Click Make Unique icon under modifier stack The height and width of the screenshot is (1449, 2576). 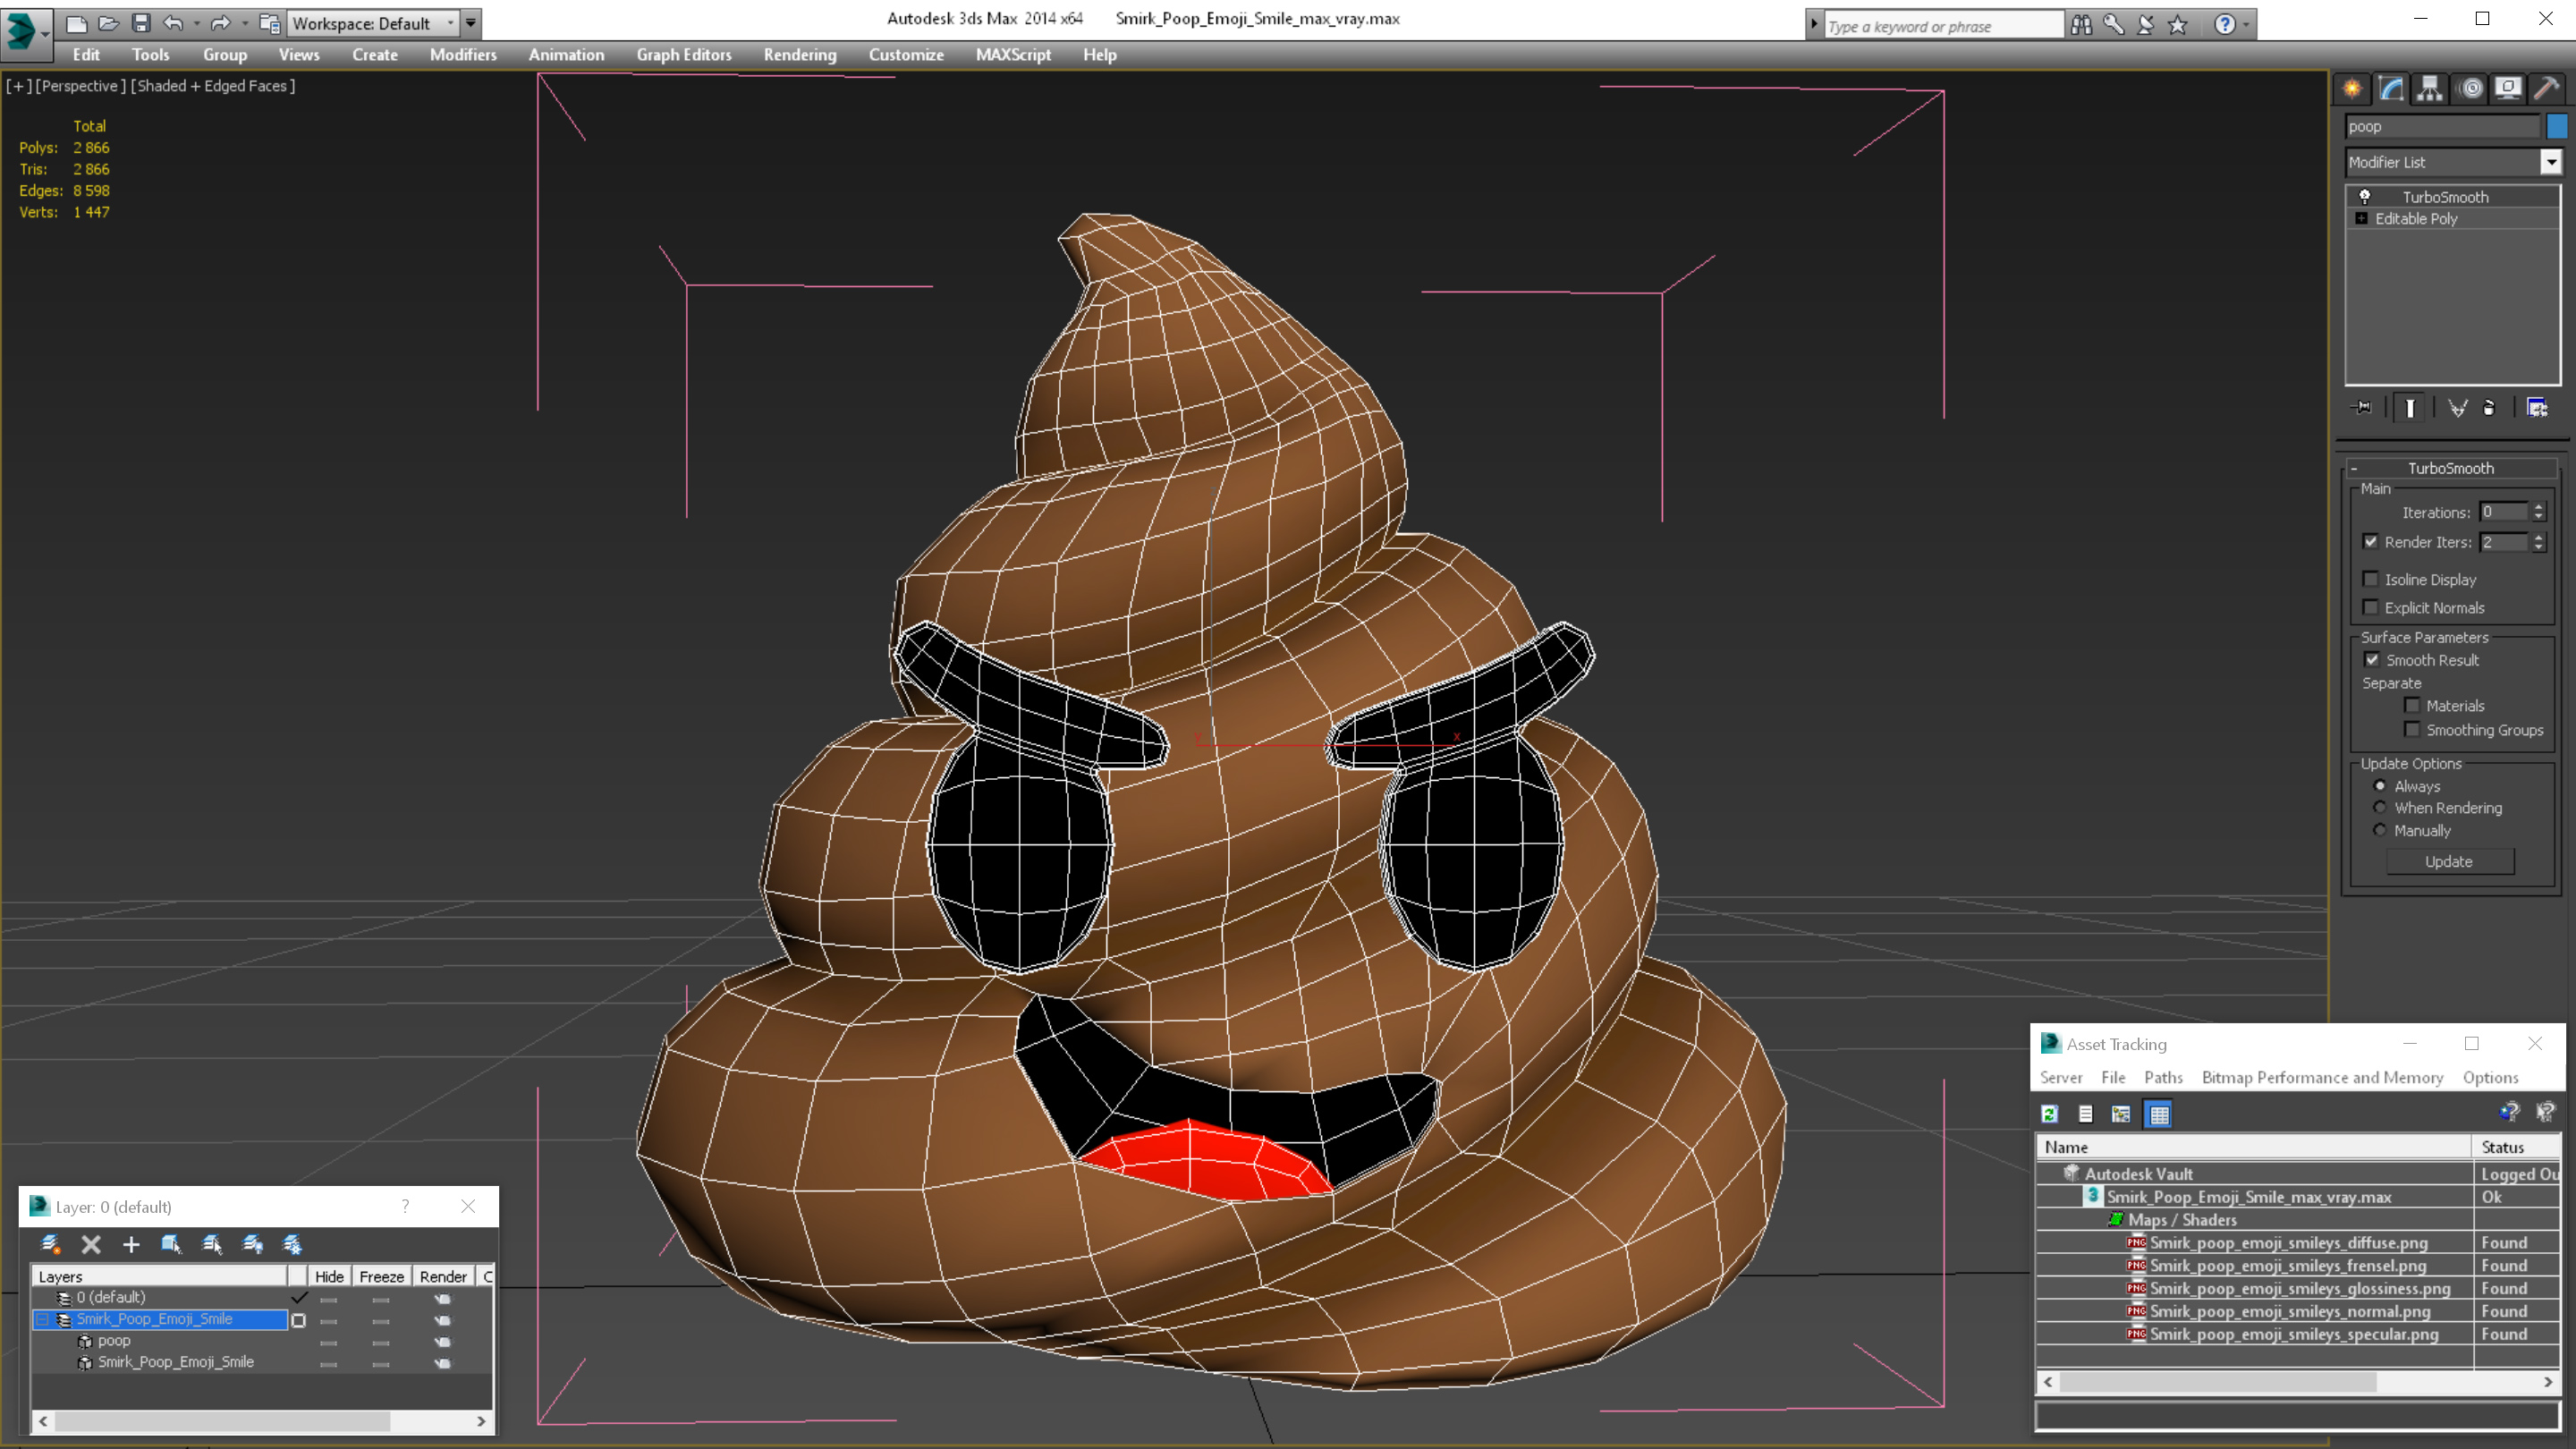[2457, 407]
